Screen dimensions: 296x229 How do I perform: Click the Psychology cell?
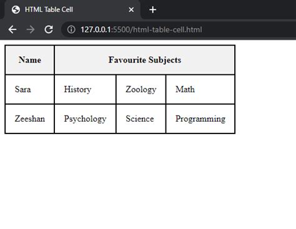pos(85,119)
